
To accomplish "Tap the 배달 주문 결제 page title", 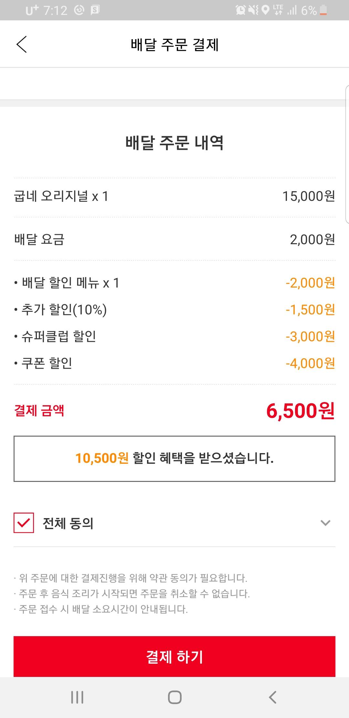I will [x=174, y=45].
